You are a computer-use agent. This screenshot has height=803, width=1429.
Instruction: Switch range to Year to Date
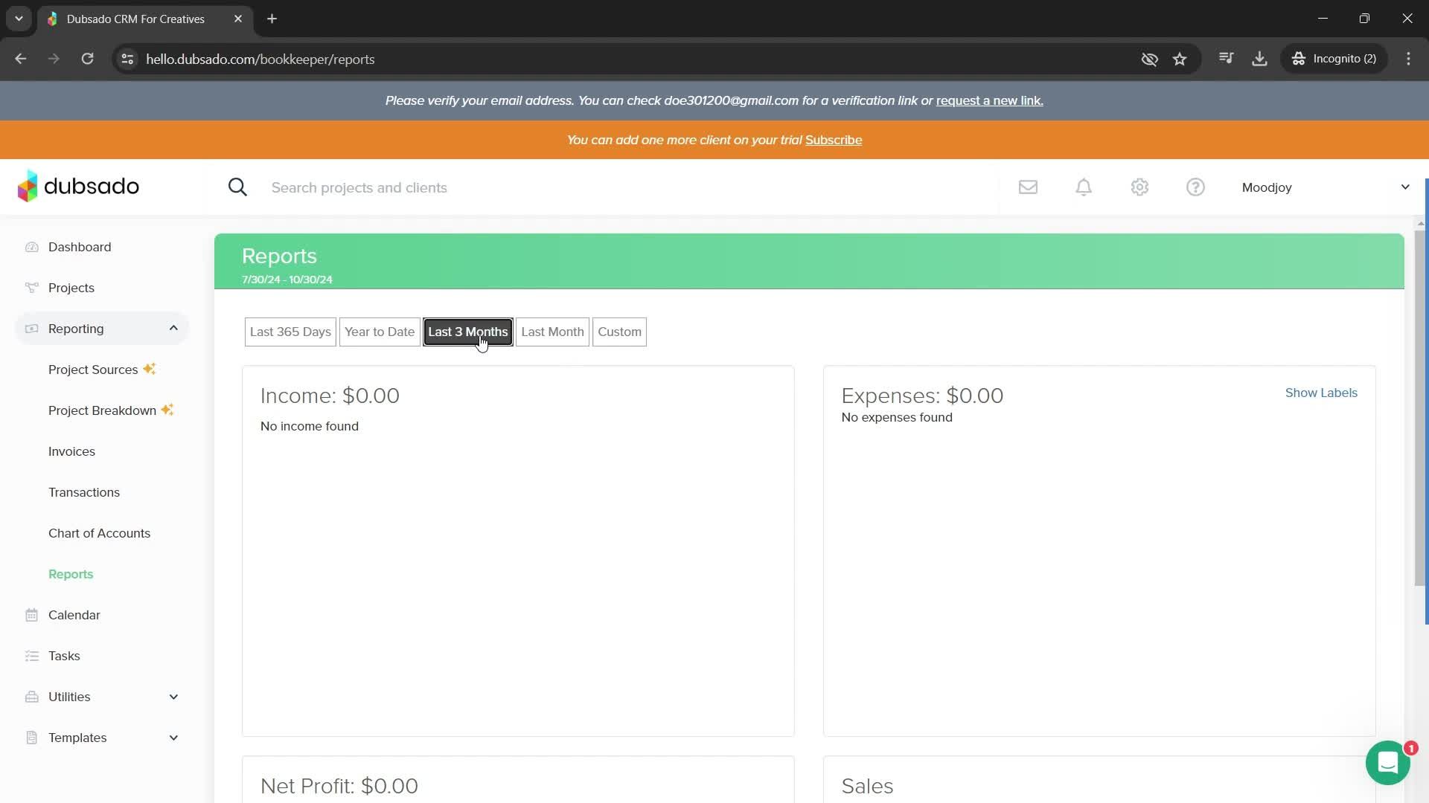379,332
